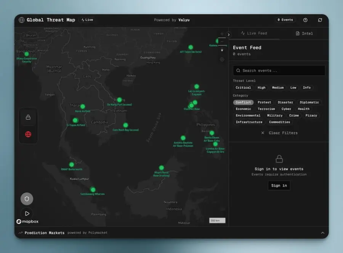This screenshot has width=343, height=253.
Task: Collapse the side panel with the chevron arrow
Action: (229, 35)
